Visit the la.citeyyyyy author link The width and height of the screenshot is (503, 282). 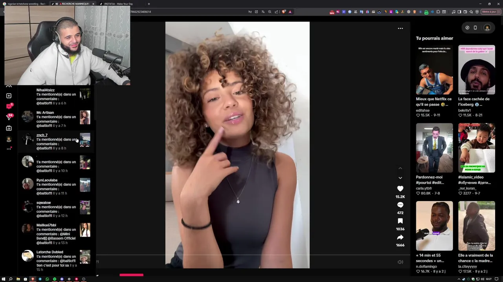[x=468, y=267]
